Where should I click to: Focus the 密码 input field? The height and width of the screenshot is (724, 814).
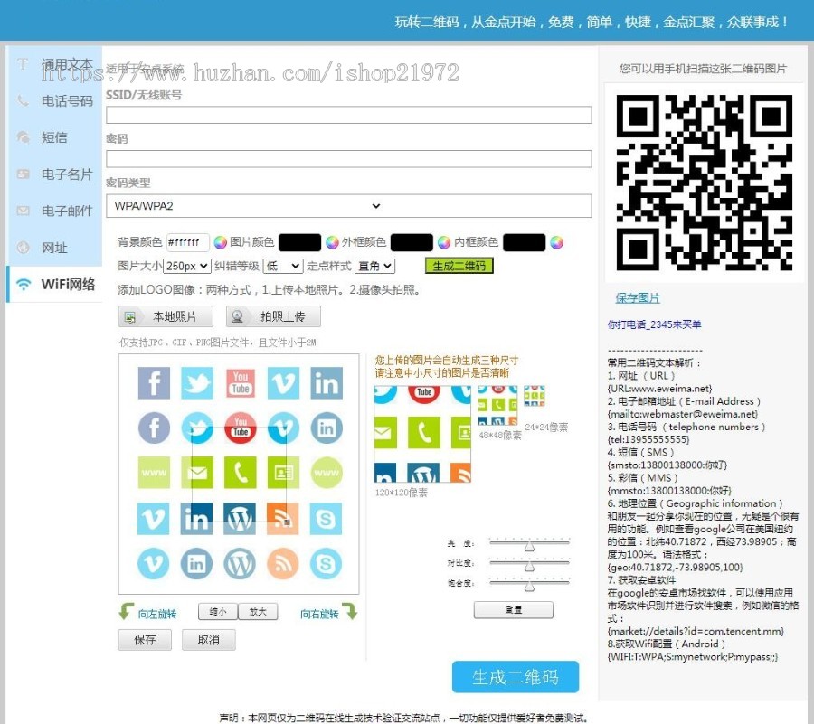(349, 159)
